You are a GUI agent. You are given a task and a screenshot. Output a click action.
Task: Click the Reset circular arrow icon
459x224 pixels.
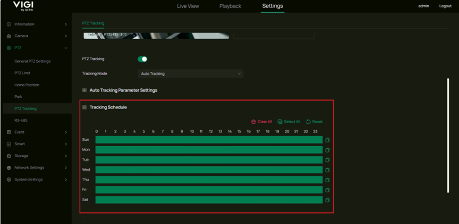point(308,122)
